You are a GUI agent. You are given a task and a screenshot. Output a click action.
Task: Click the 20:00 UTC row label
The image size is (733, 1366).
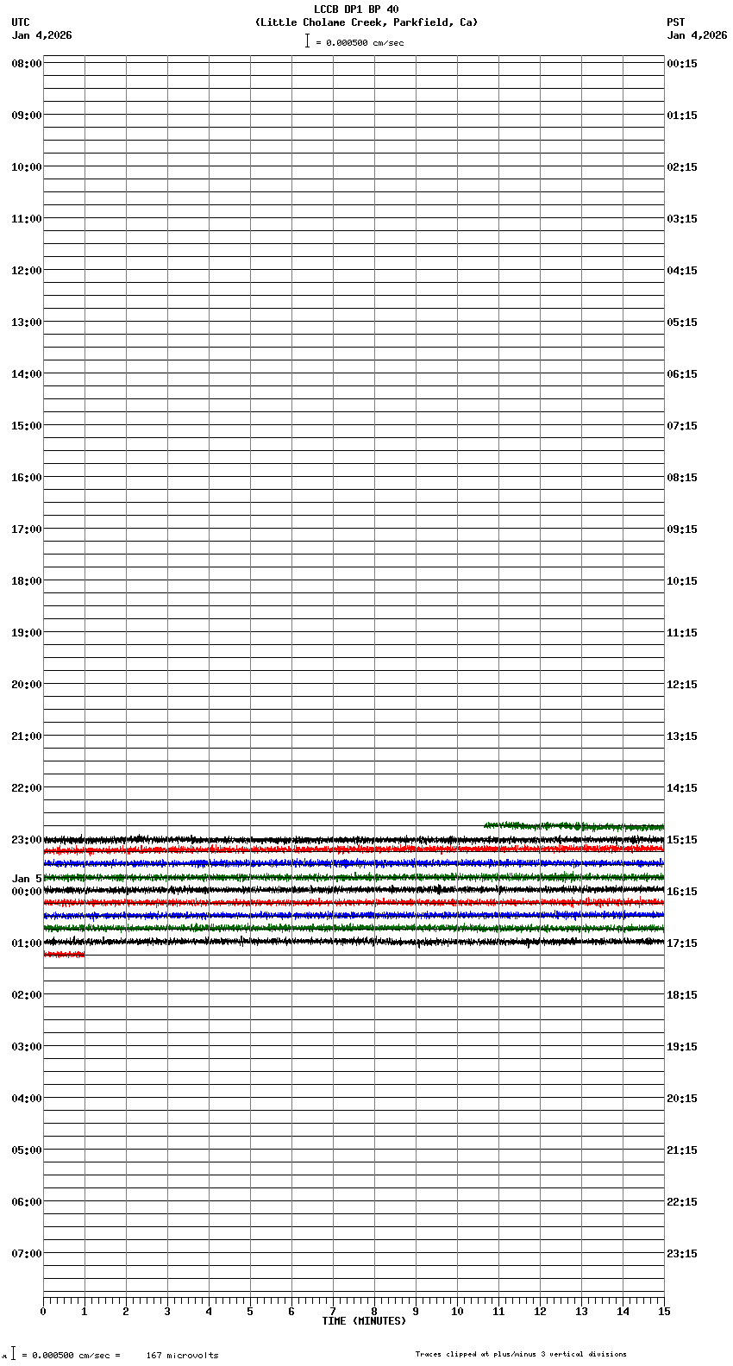[27, 685]
